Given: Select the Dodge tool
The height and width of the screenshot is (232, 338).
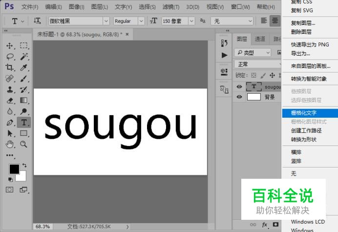Looking at the screenshot, I should [24, 111].
